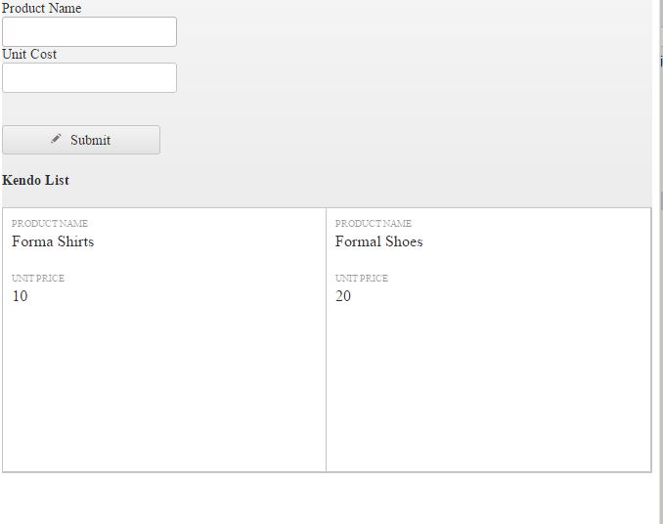
Task: Select the Formal Shoes product title
Action: 379,241
